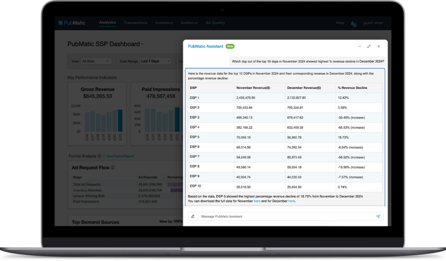
Task: Send the message with the arrow icon
Action: pos(378,216)
